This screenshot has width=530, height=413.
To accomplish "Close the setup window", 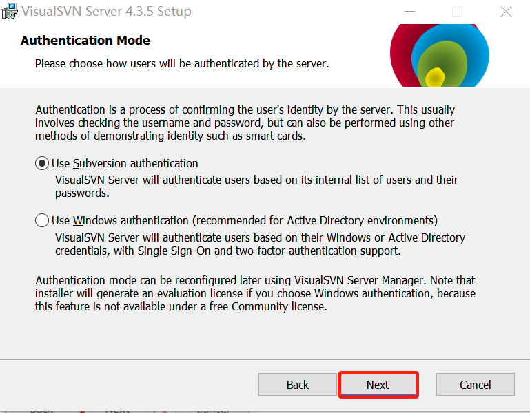I will click(506, 12).
